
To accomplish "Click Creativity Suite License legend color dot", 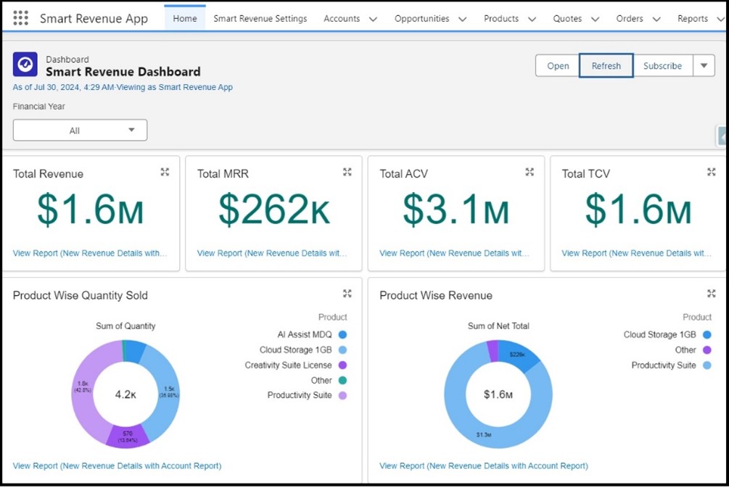I will click(x=342, y=365).
